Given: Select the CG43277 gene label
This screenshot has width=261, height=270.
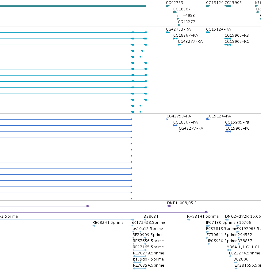Looking at the screenshot, I should coord(186,22).
